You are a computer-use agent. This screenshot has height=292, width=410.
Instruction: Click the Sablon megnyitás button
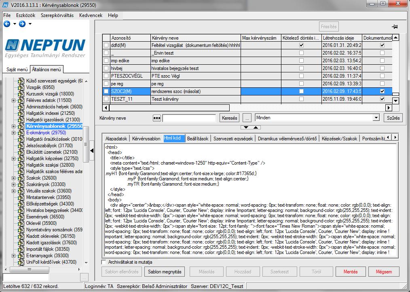pyautogui.click(x=165, y=272)
